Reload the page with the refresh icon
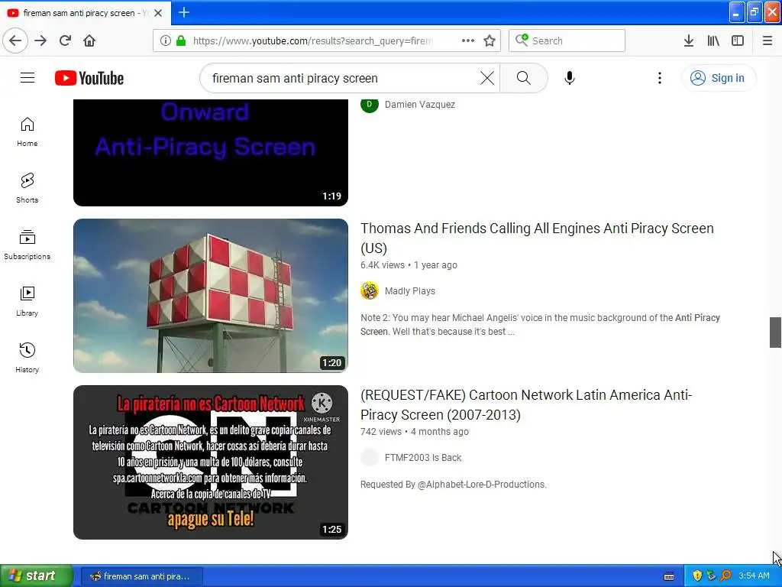The image size is (782, 587). click(x=65, y=41)
